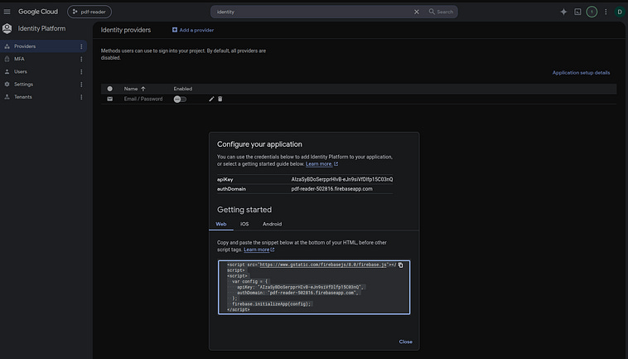Screen dimensions: 628x359
Task: Close the Configure your application dialog
Action: (406, 342)
